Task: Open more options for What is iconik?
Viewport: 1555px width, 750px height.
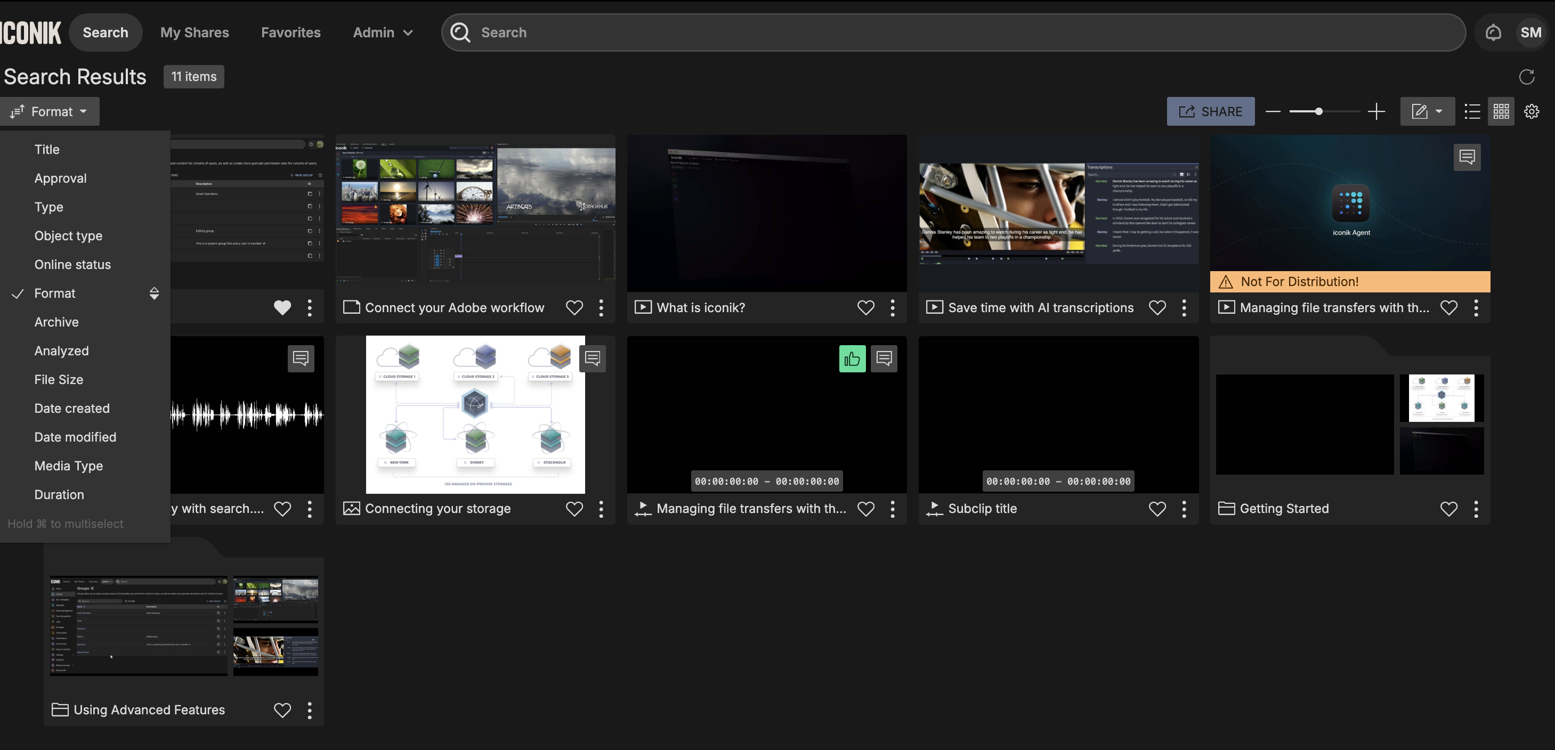Action: 893,308
